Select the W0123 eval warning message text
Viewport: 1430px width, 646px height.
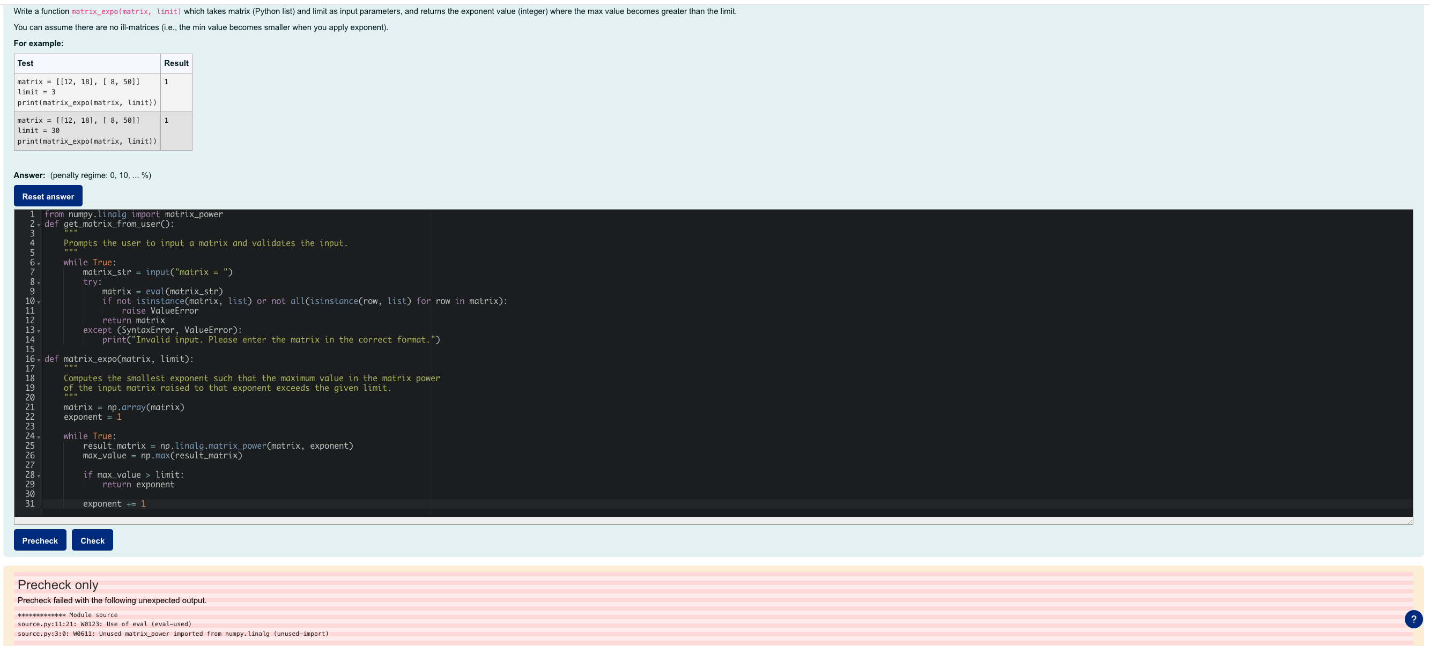tap(106, 624)
